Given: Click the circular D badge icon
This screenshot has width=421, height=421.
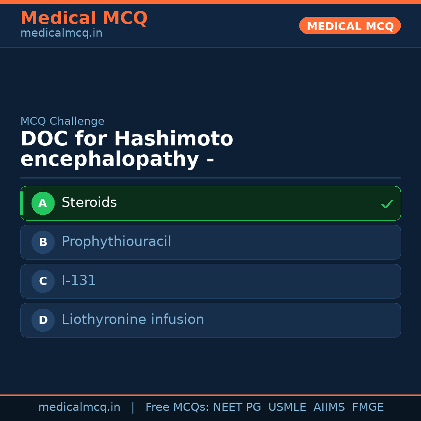Looking at the screenshot, I should 43,320.
